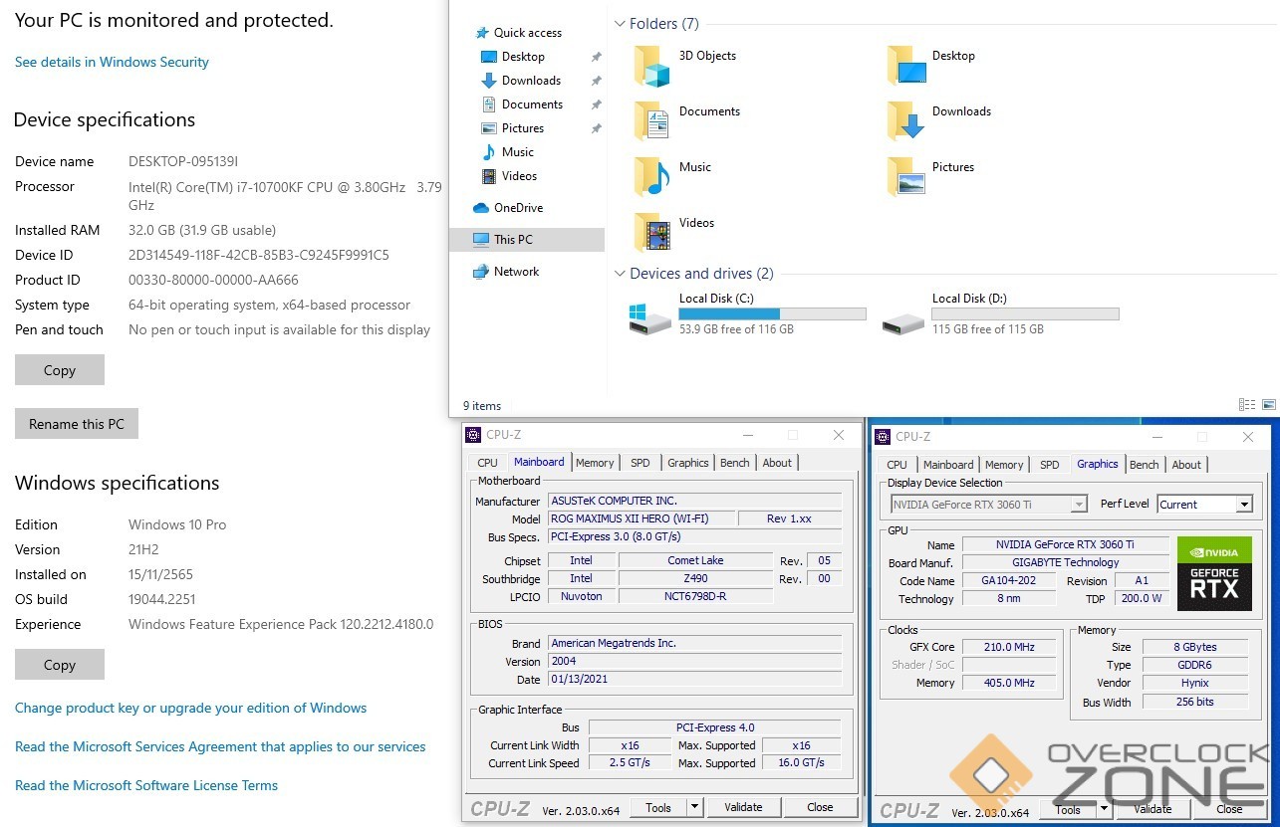Image resolution: width=1280 pixels, height=827 pixels.
Task: Open the Videos folder icon
Action: point(652,233)
